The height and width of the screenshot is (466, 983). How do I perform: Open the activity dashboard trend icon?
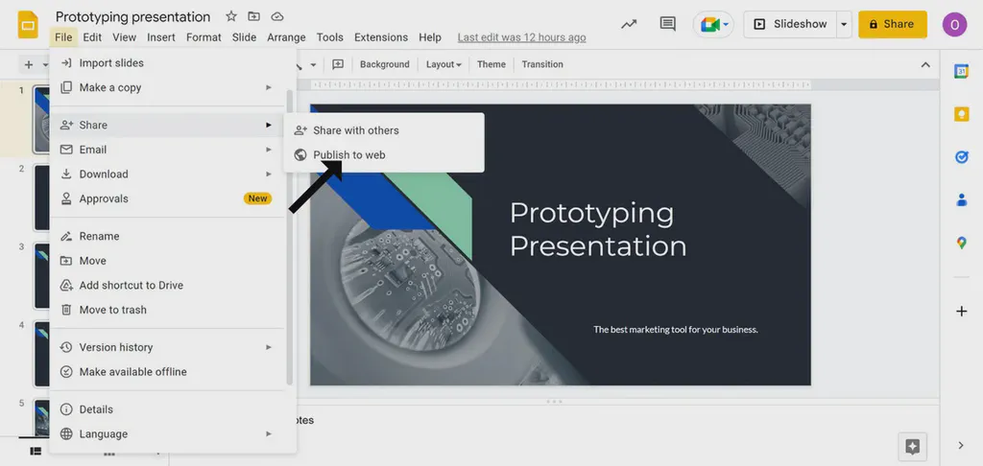629,24
